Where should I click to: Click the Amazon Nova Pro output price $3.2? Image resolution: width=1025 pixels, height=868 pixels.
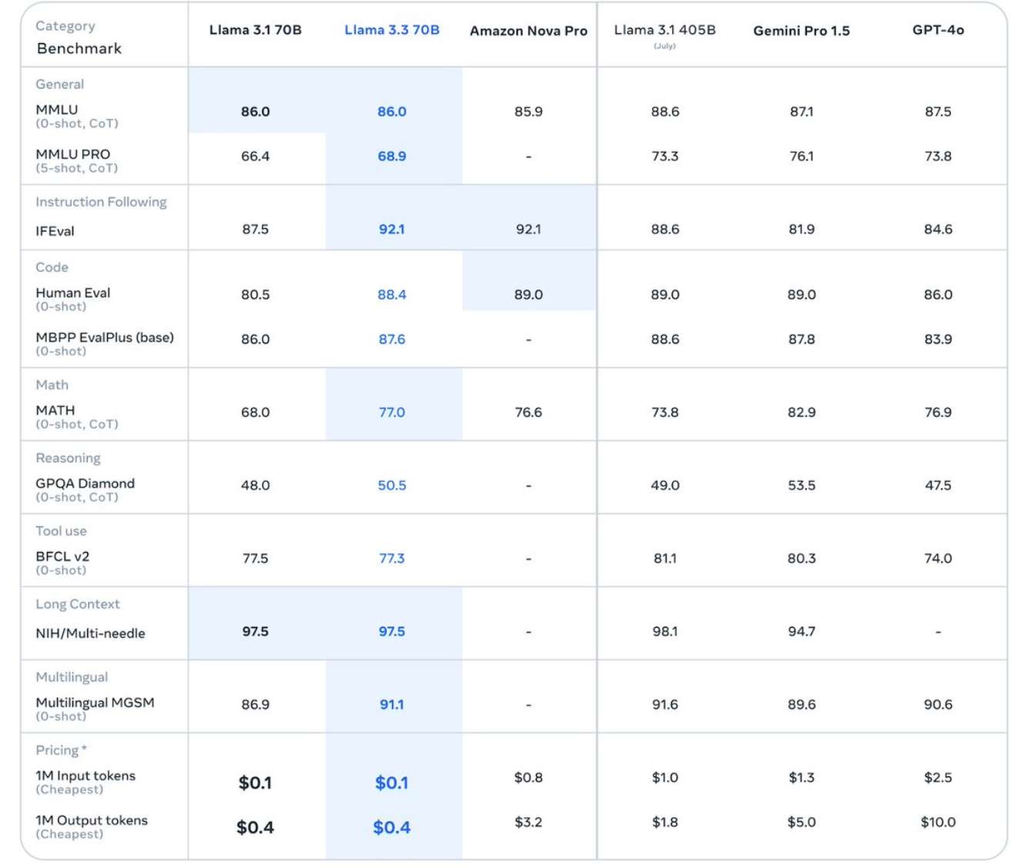(529, 823)
